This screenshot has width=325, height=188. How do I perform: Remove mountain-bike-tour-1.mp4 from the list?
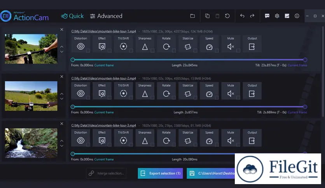(x=62, y=30)
